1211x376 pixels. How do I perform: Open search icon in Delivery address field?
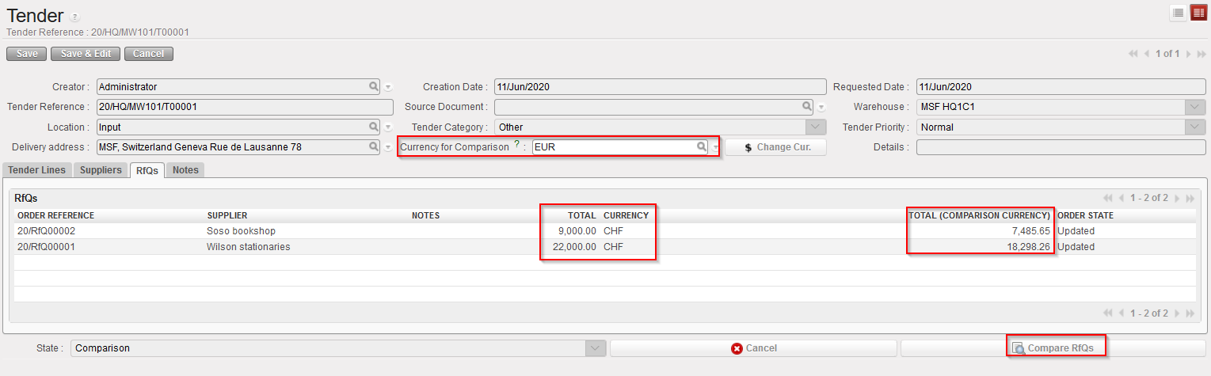tap(373, 146)
